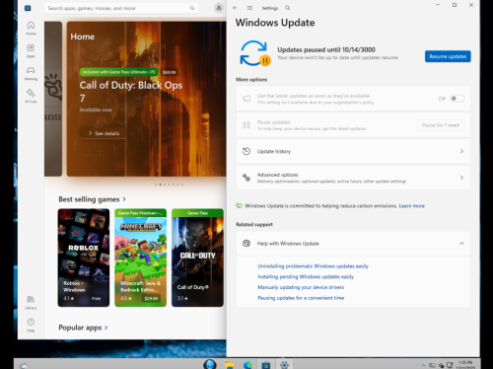
Task: Open Installing pending Windows updates link
Action: point(306,276)
